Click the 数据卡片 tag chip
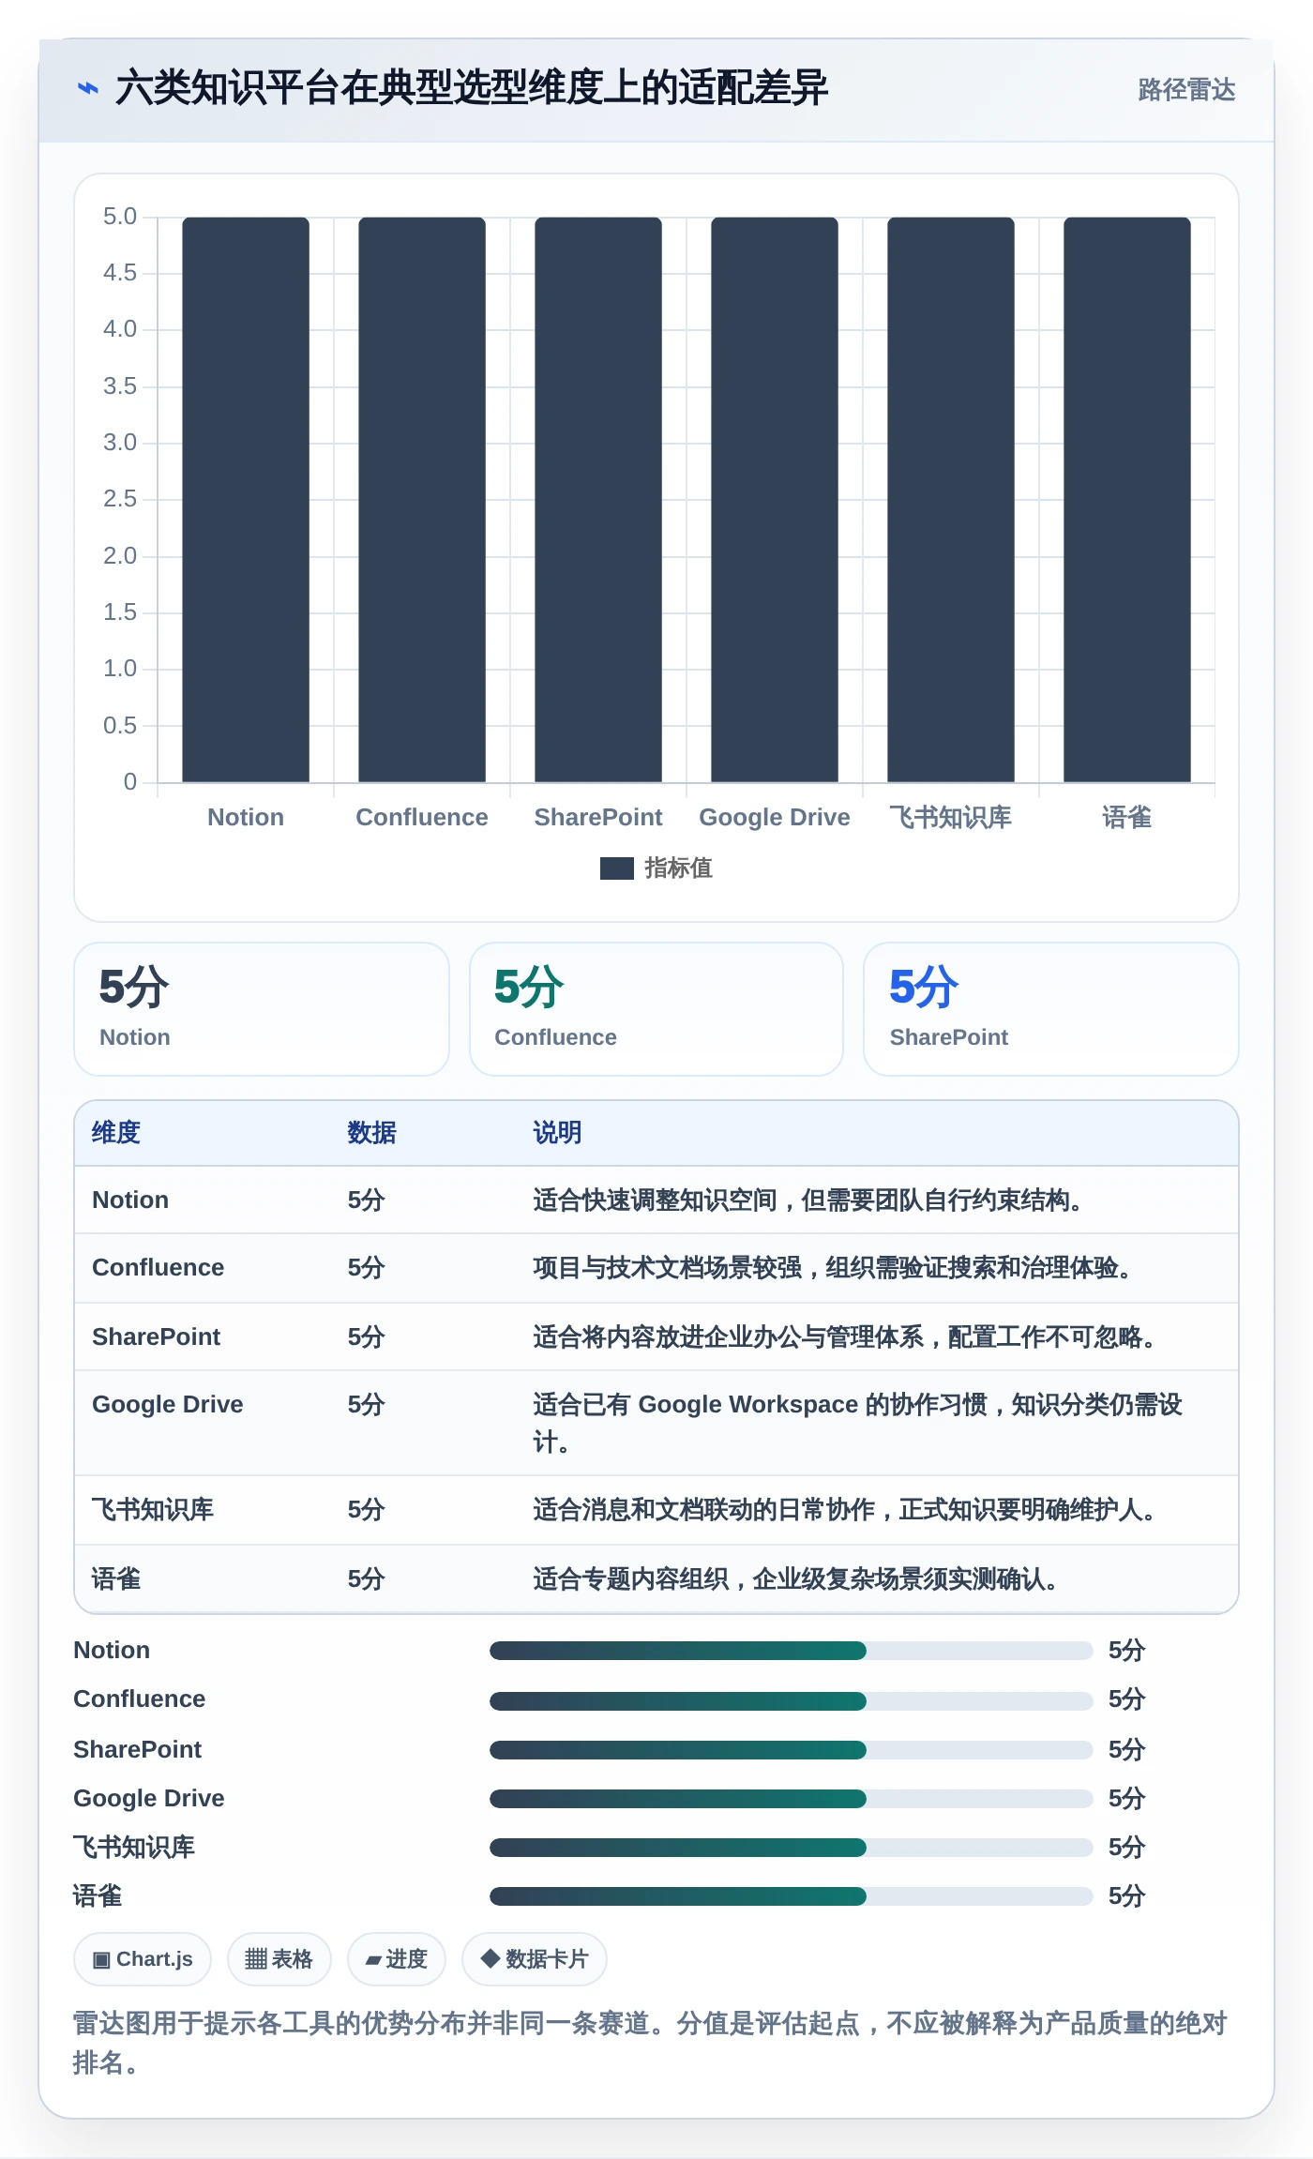The width and height of the screenshot is (1313, 2159). (x=535, y=1959)
